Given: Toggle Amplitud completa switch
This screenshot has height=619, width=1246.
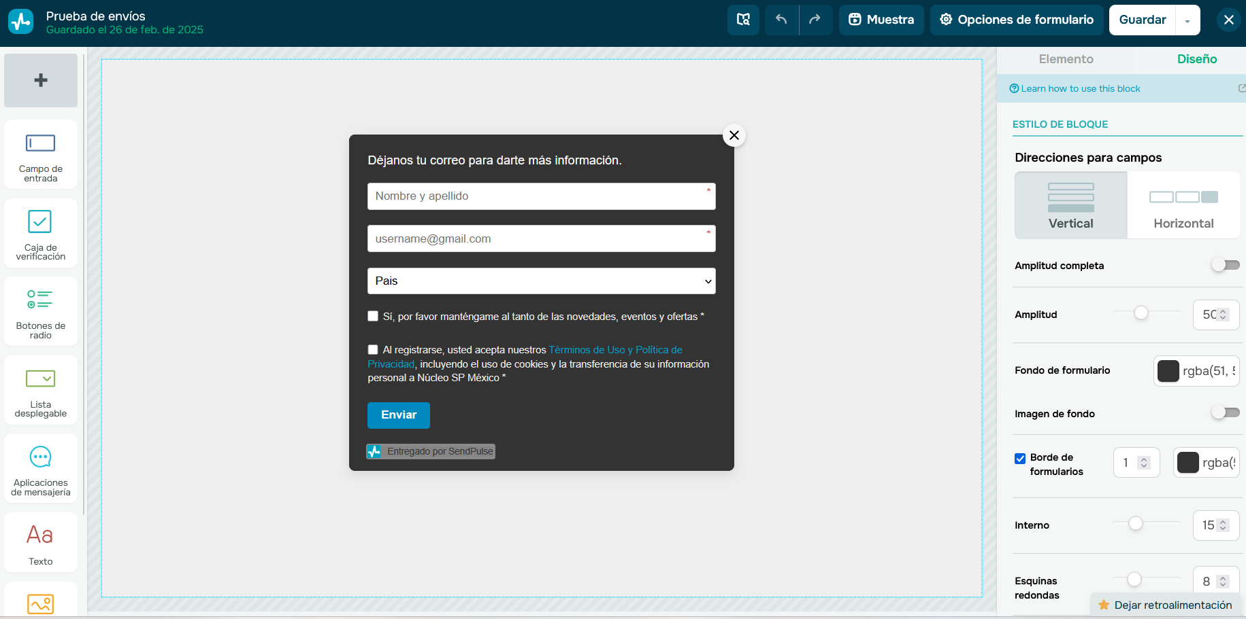Looking at the screenshot, I should coord(1226,265).
